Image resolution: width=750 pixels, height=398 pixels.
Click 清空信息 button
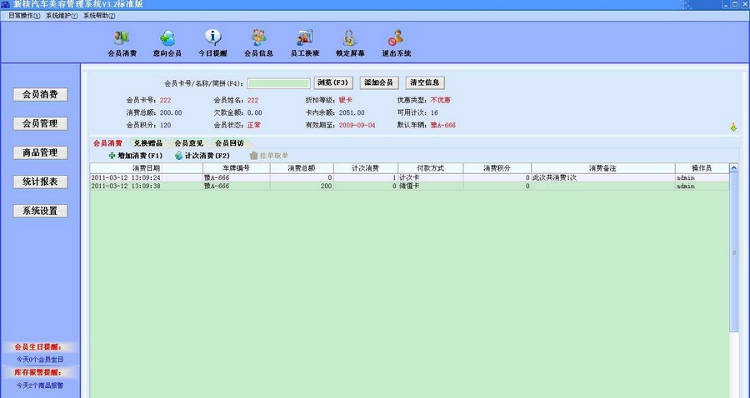[425, 82]
